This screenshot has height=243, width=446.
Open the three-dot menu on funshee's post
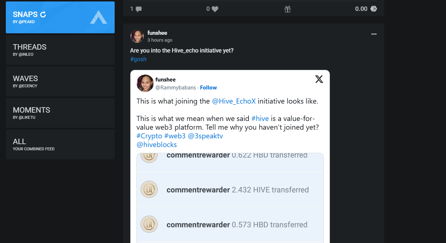pos(374,34)
